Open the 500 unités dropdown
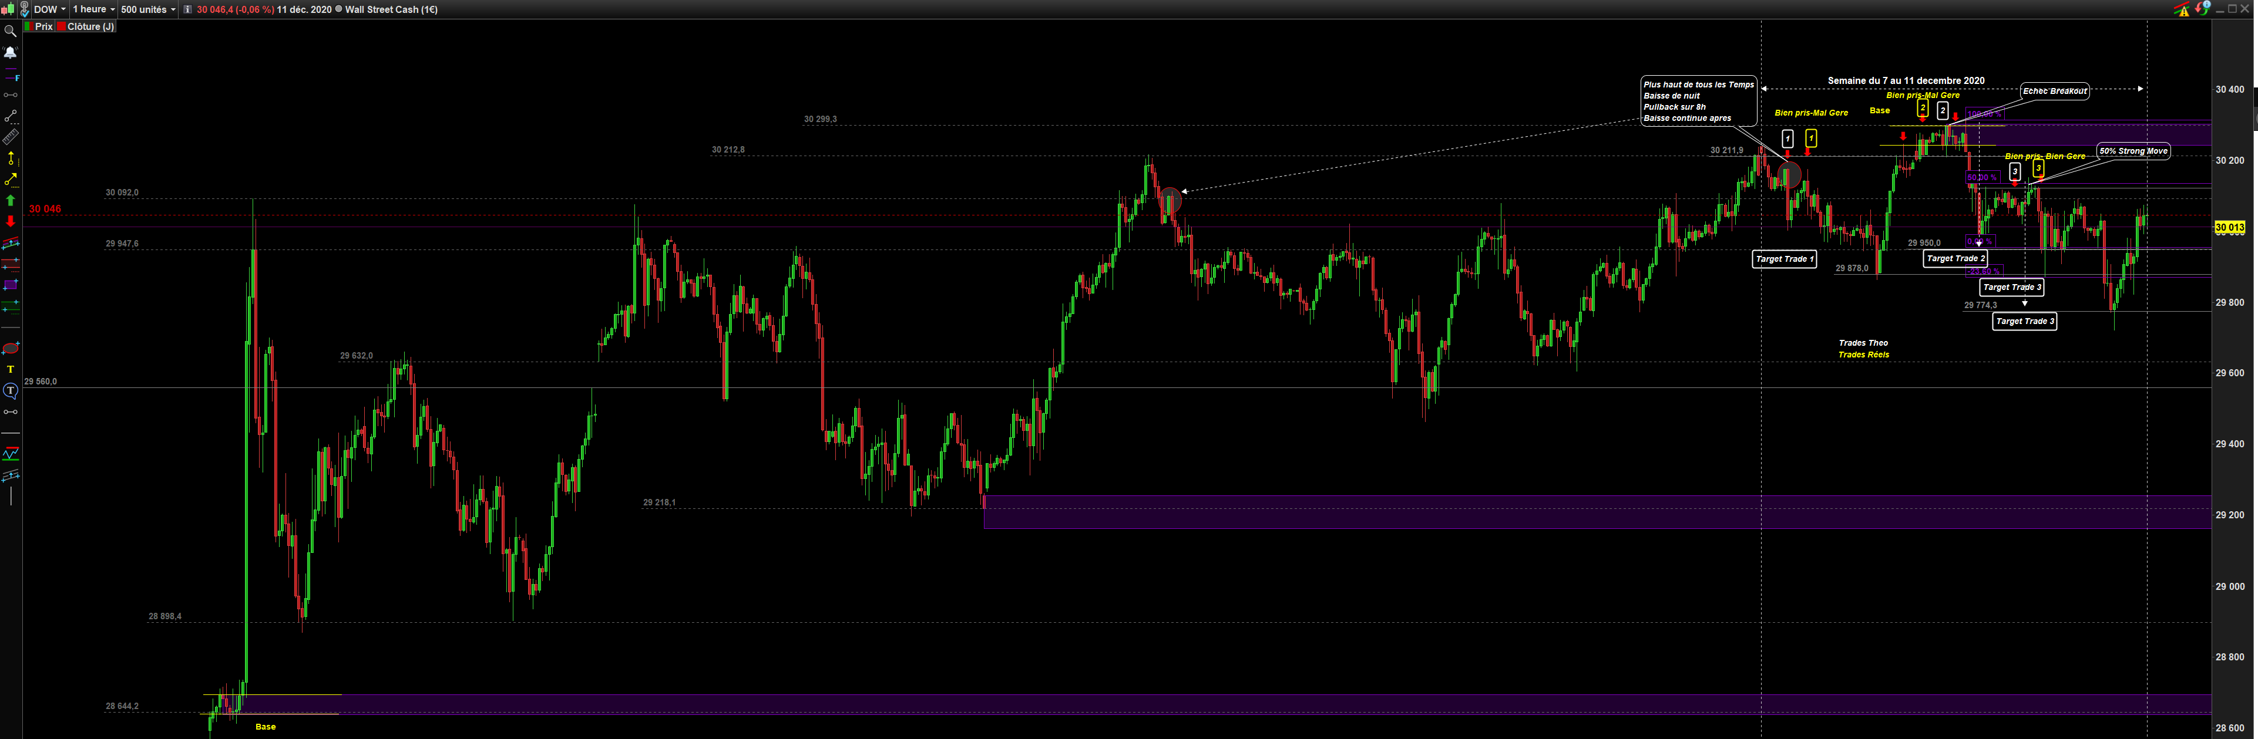 (147, 9)
